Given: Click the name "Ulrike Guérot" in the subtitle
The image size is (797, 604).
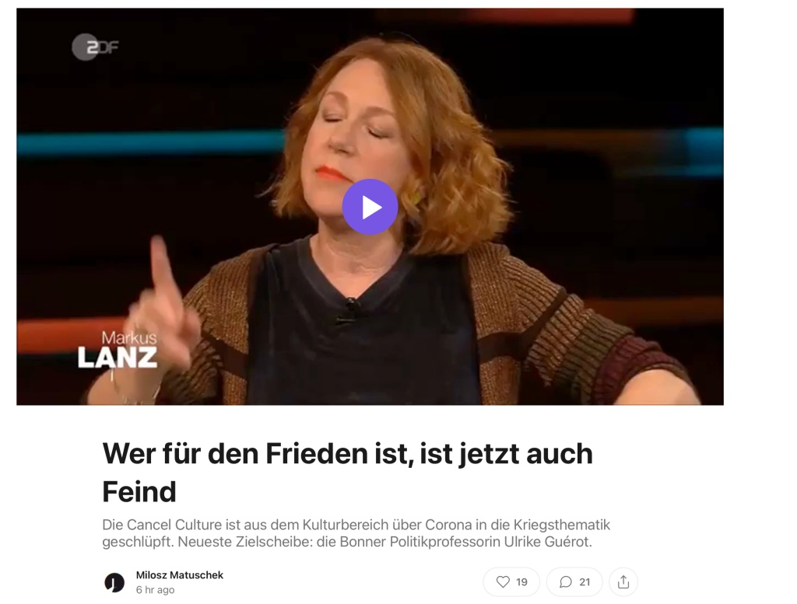Looking at the screenshot, I should pyautogui.click(x=547, y=542).
